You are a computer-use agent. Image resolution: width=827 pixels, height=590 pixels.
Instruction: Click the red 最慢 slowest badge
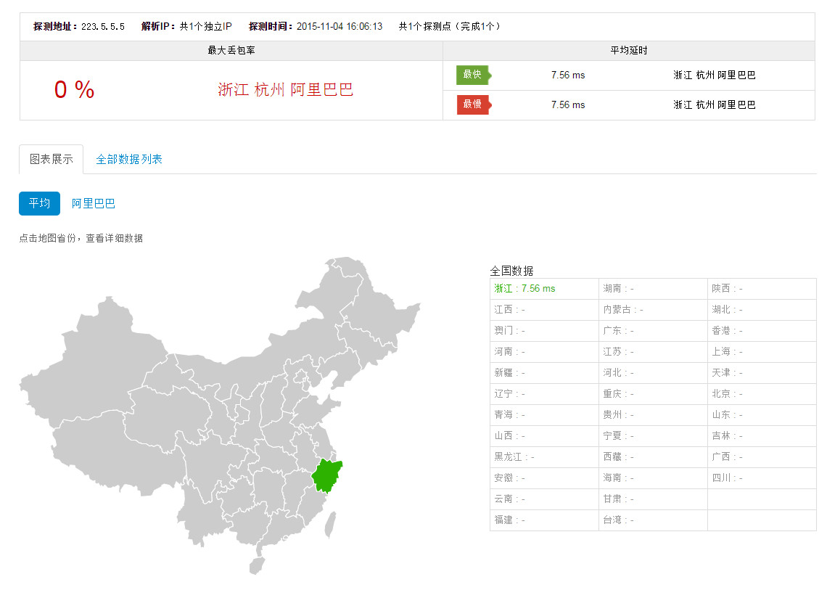coord(473,105)
